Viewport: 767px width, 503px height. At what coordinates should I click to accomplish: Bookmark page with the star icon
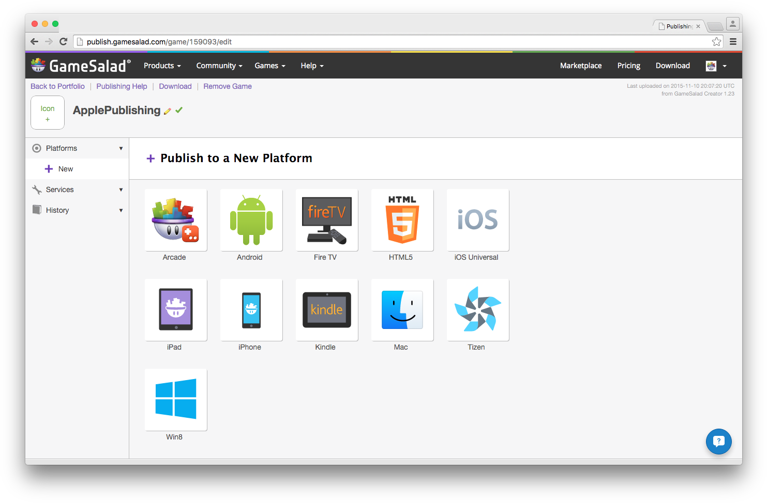pos(716,42)
